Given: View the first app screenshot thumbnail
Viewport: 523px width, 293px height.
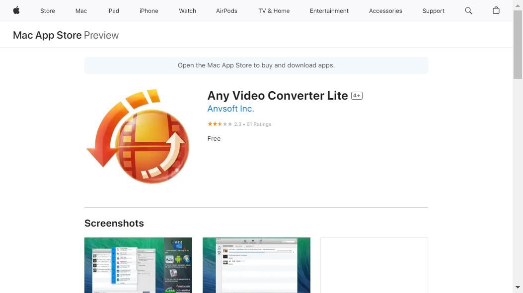Looking at the screenshot, I should click(138, 265).
